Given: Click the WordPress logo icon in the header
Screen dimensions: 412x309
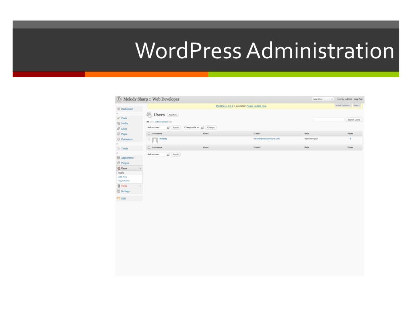Looking at the screenshot, I should 119,99.
